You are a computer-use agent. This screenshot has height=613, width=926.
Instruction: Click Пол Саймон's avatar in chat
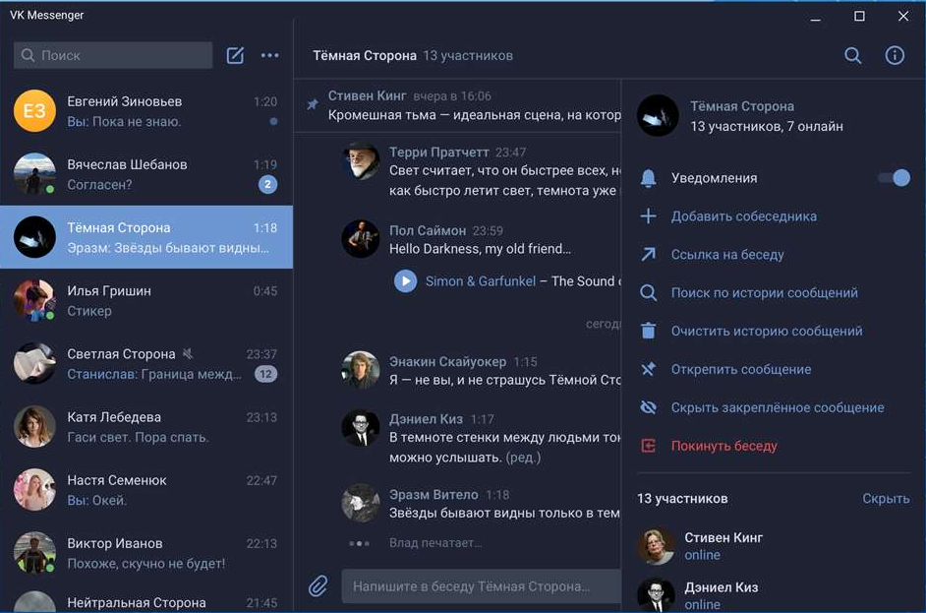(361, 239)
